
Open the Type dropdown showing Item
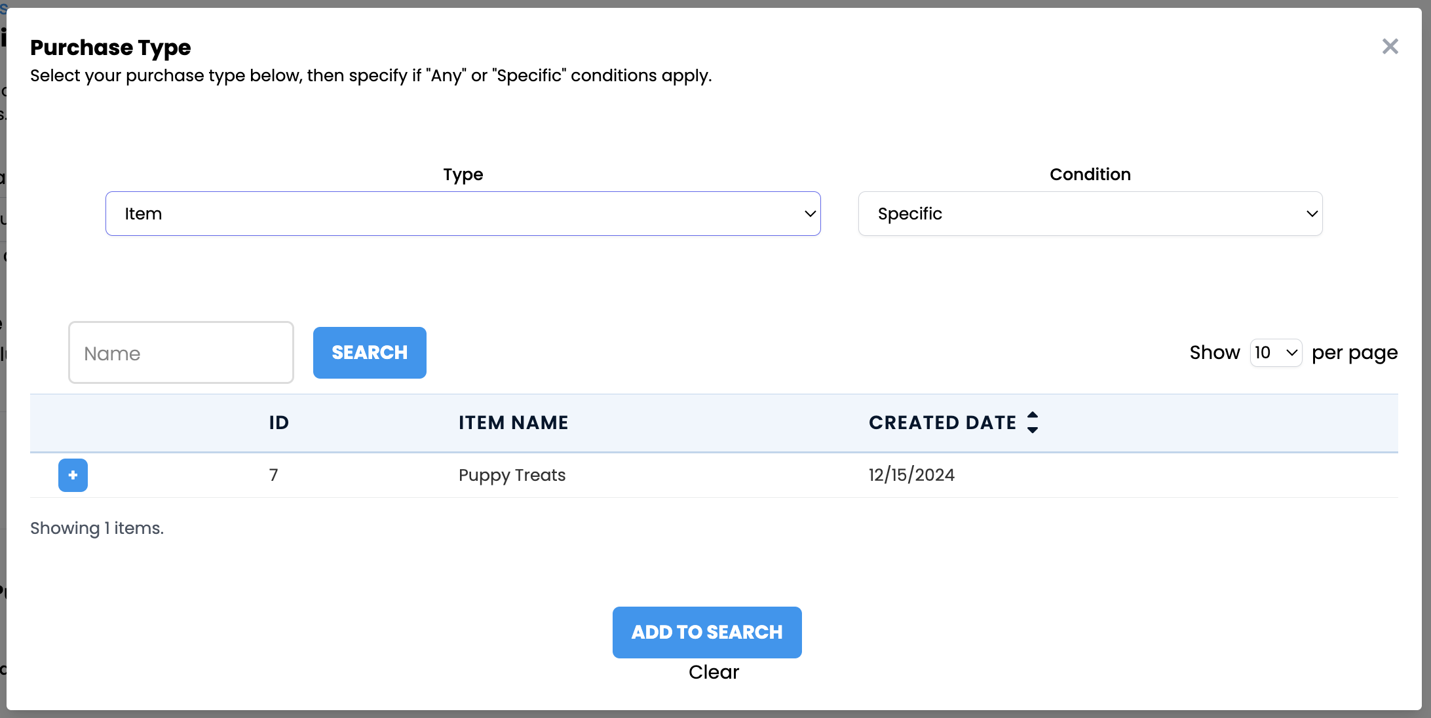[x=463, y=214]
